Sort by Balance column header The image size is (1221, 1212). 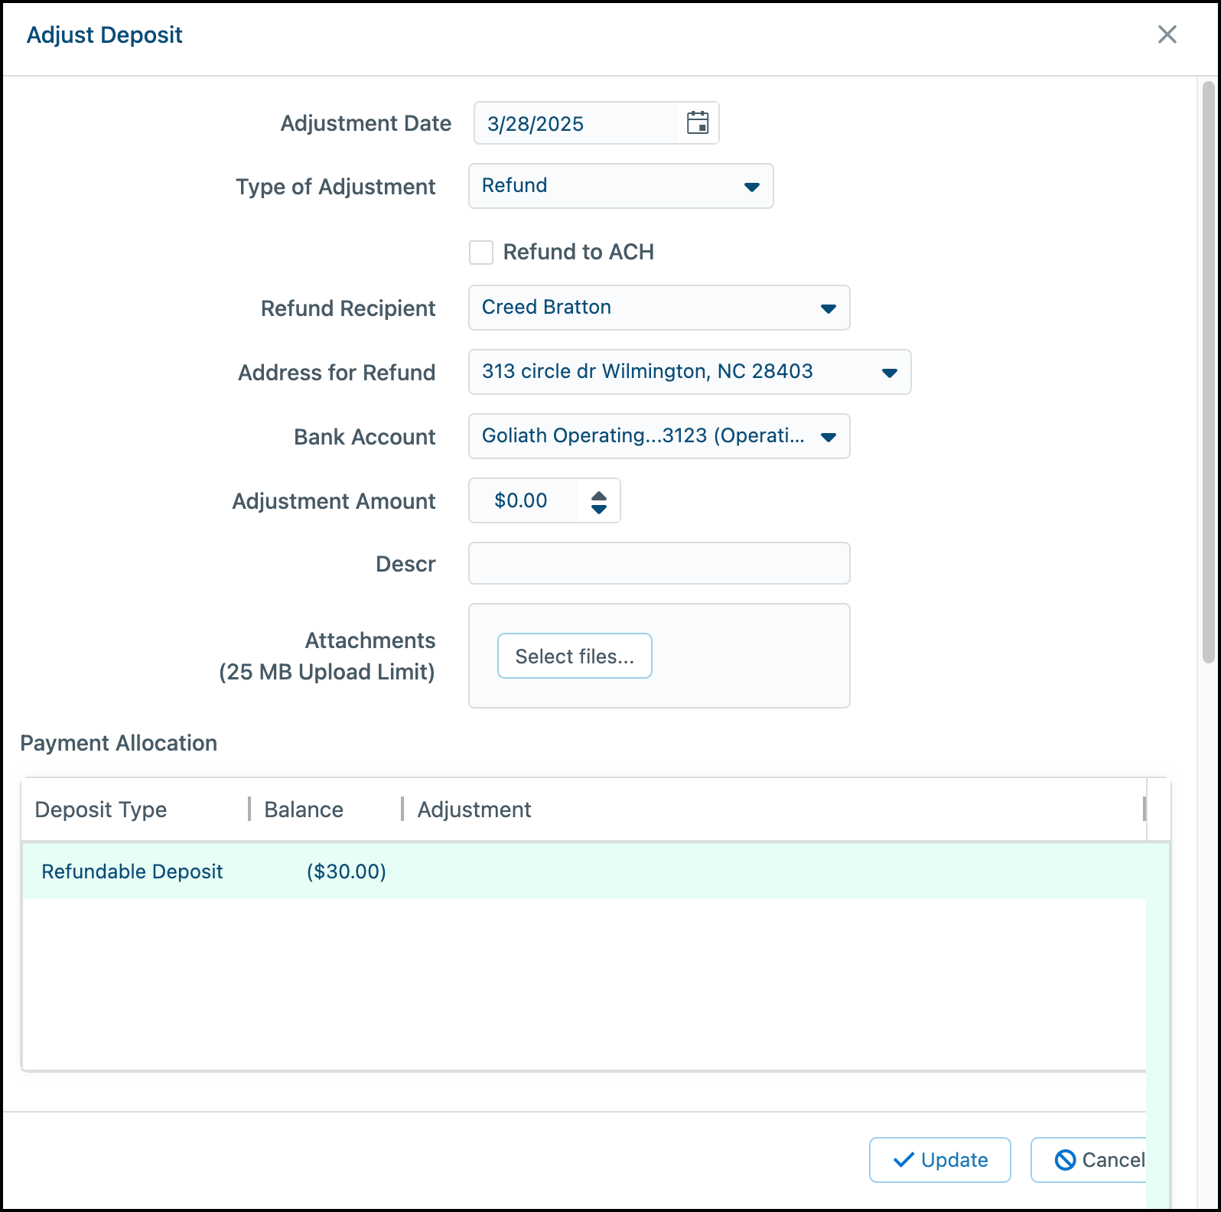pos(304,810)
